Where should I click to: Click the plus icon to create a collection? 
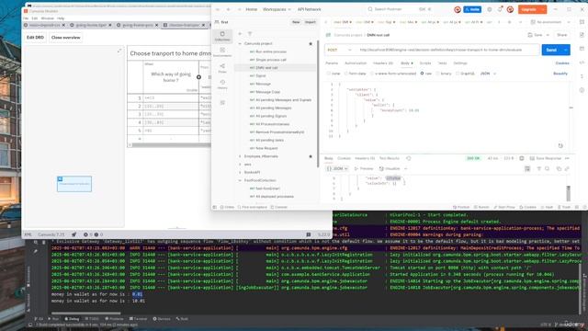[x=240, y=34]
